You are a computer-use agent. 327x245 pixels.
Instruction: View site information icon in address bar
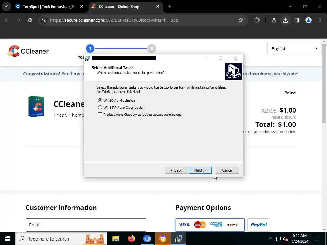43,20
